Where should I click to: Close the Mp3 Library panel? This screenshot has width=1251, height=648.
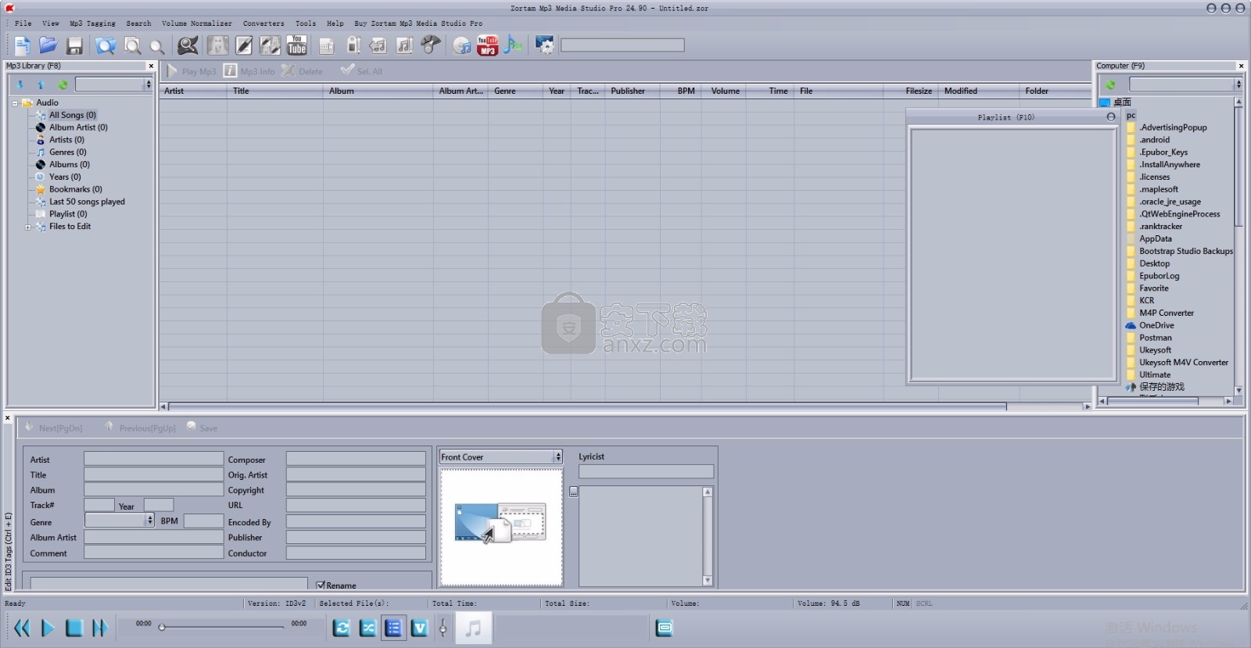(151, 66)
